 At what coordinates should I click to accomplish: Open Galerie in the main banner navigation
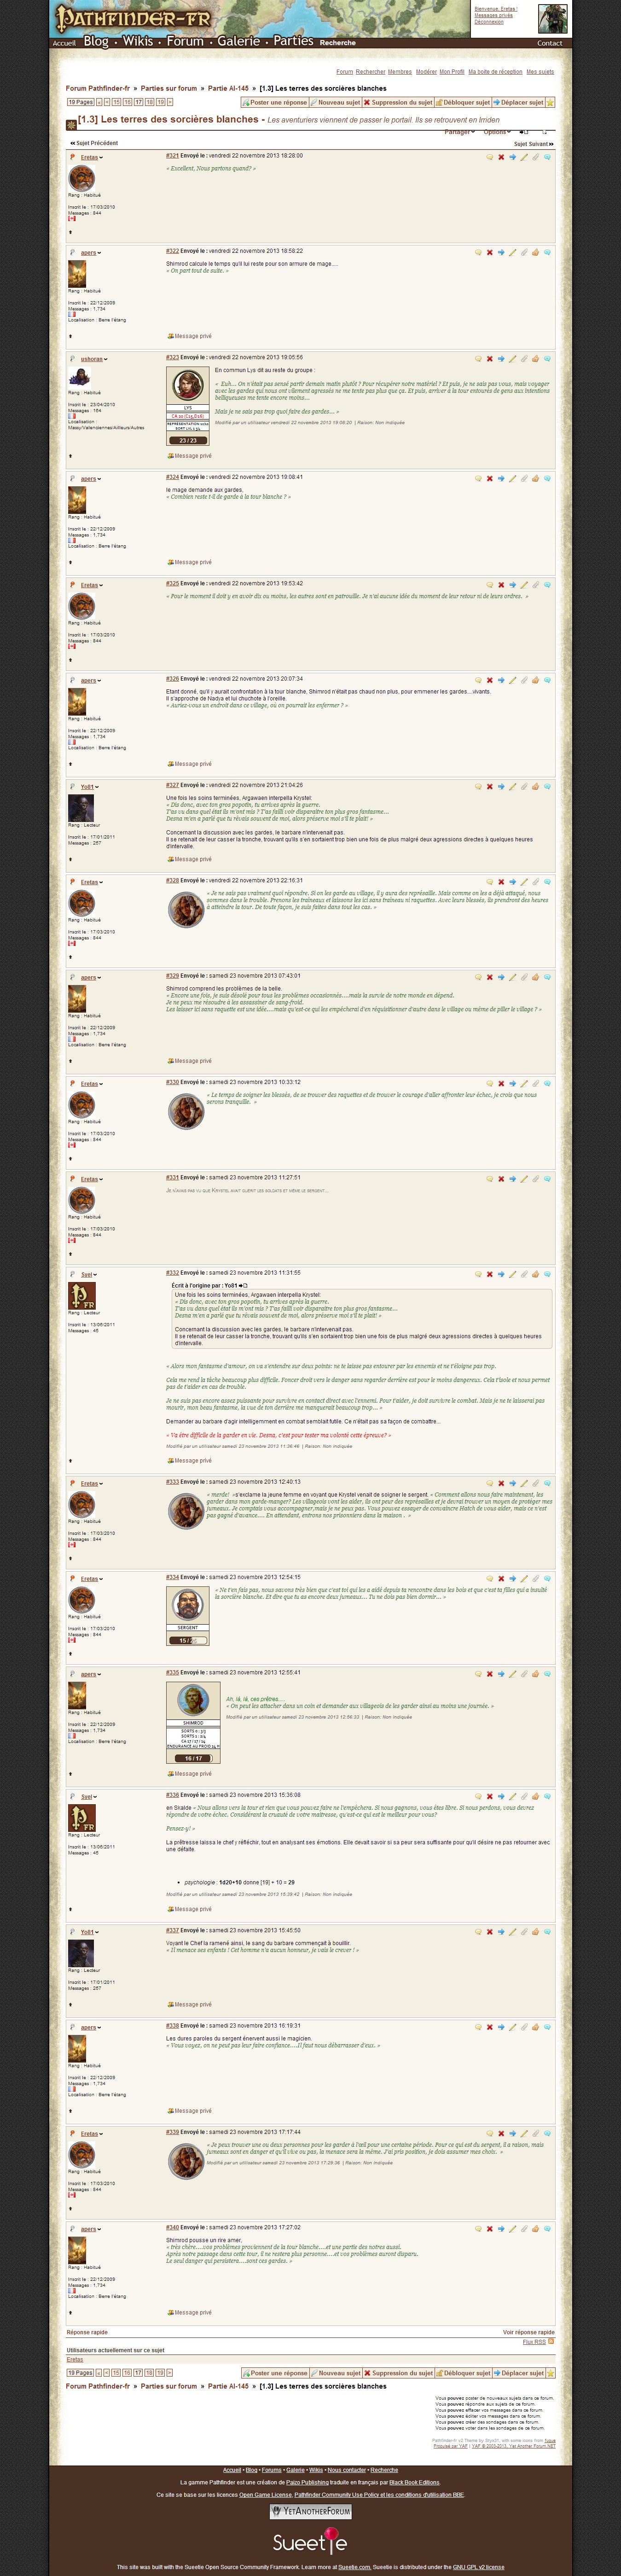click(x=238, y=41)
